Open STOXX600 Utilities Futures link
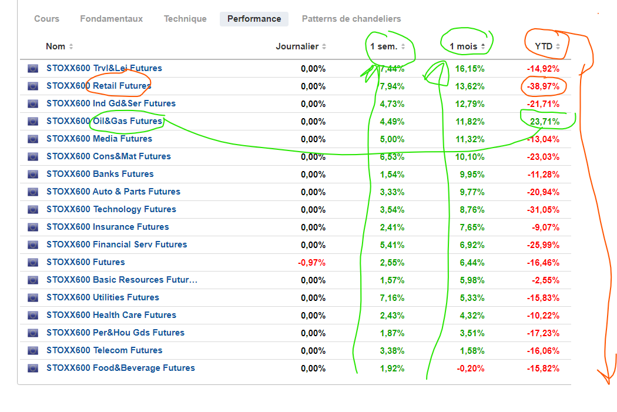The image size is (617, 412). point(103,297)
